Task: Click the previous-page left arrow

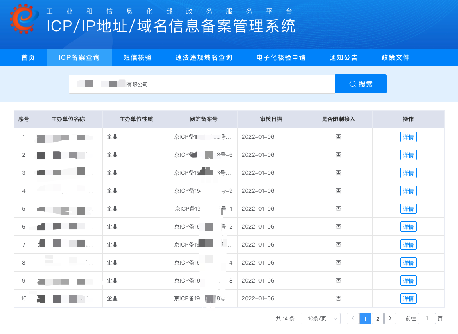Action: (x=353, y=318)
